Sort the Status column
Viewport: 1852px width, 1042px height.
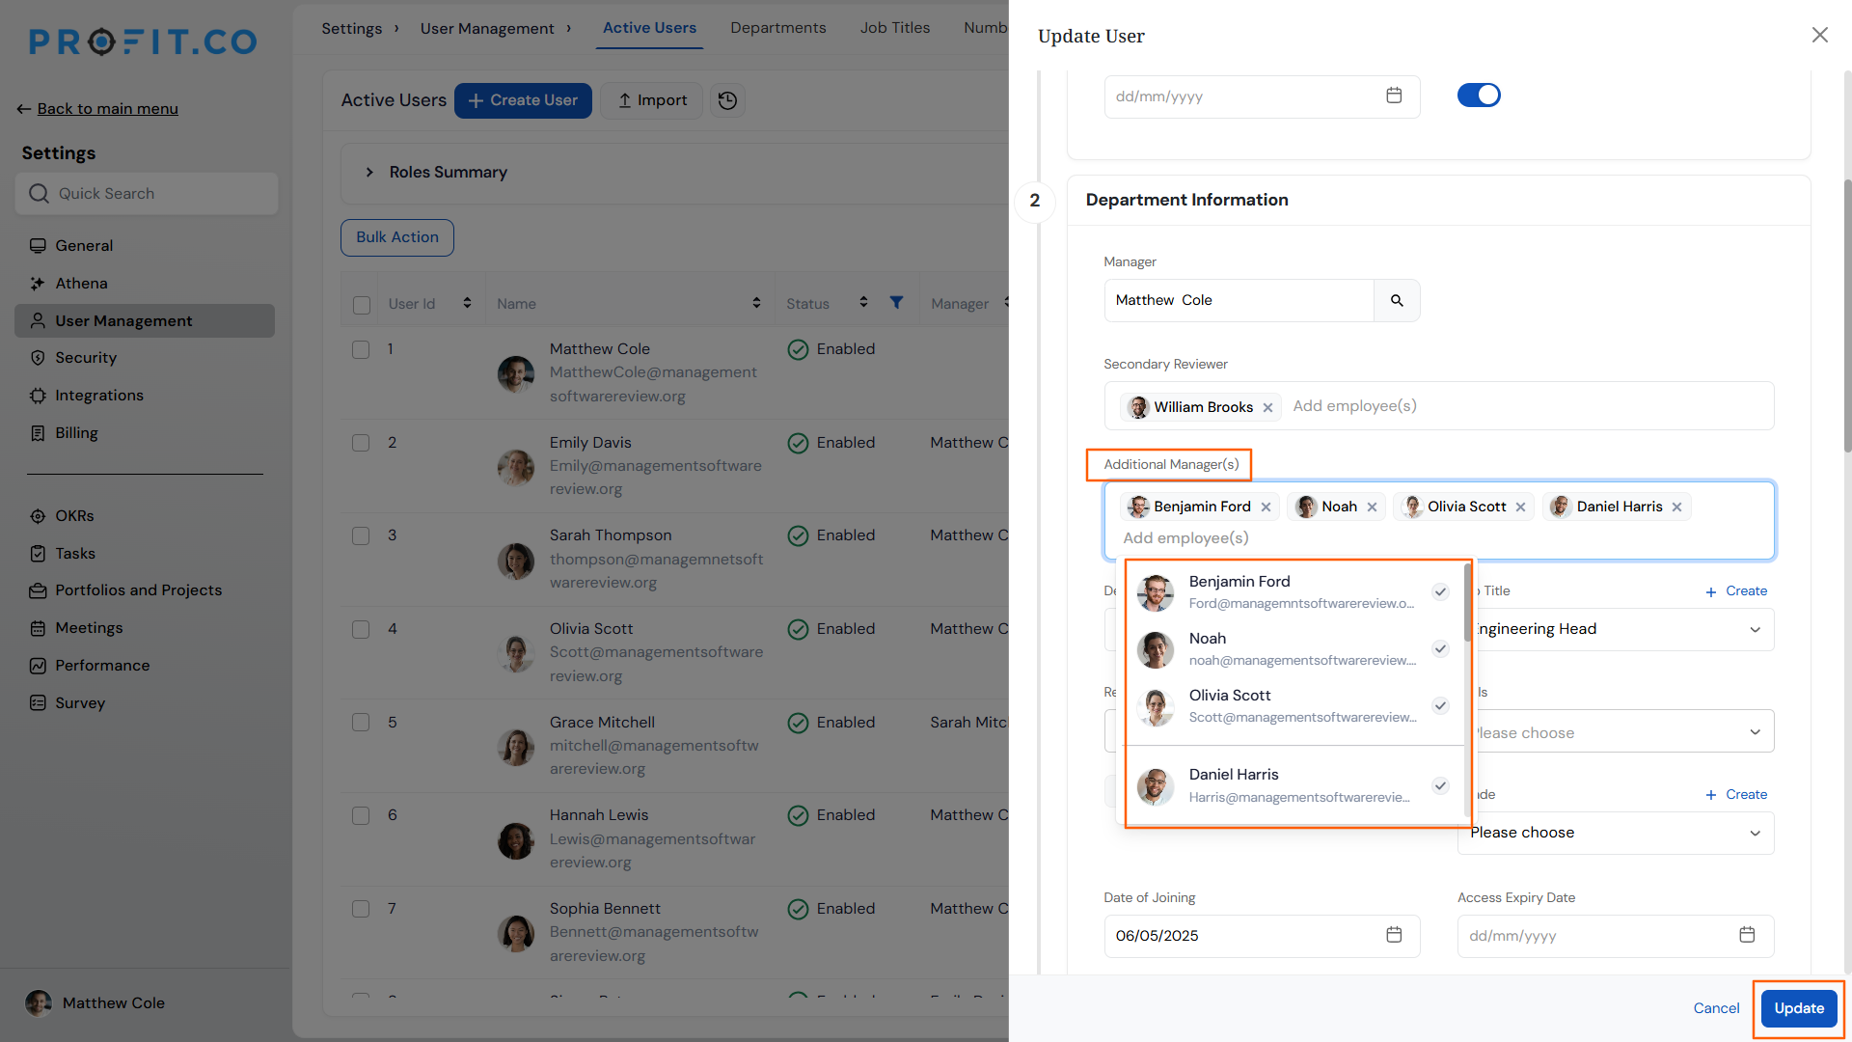(863, 303)
